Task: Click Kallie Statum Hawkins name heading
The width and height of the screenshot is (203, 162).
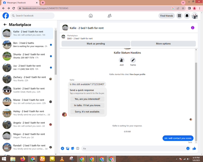Action: 127,53
